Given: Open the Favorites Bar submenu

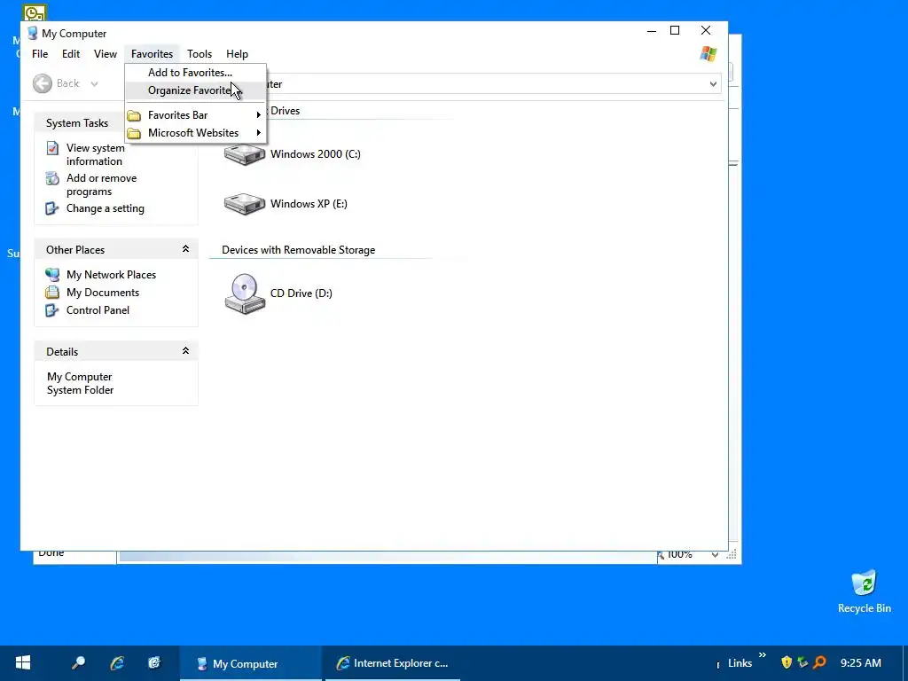Looking at the screenshot, I should (195, 115).
